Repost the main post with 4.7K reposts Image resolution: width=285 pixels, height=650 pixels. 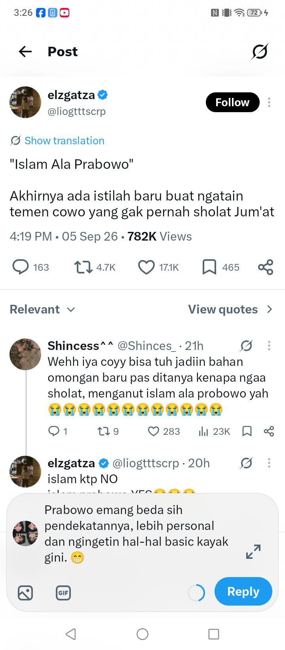[84, 267]
